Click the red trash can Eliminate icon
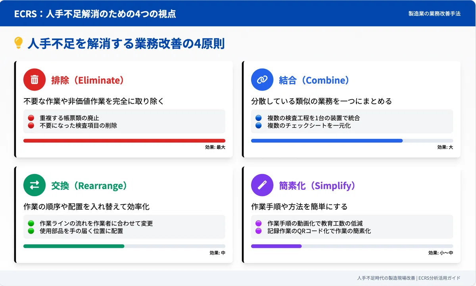The width and height of the screenshot is (476, 286). click(x=35, y=80)
